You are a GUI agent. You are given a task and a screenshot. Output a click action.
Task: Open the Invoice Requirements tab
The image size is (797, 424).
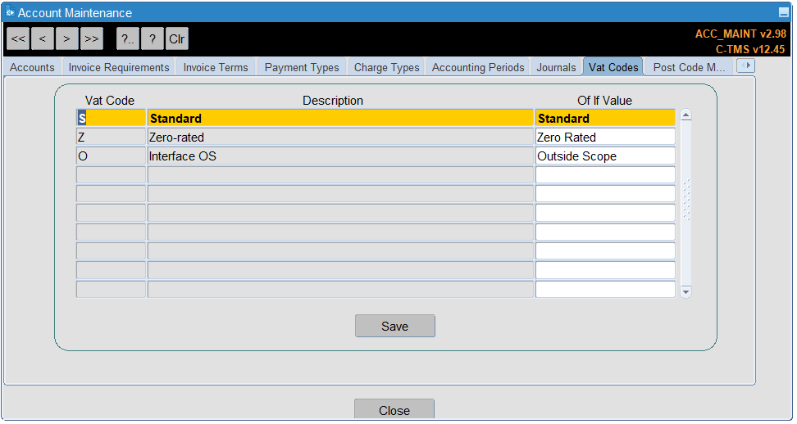pos(119,67)
